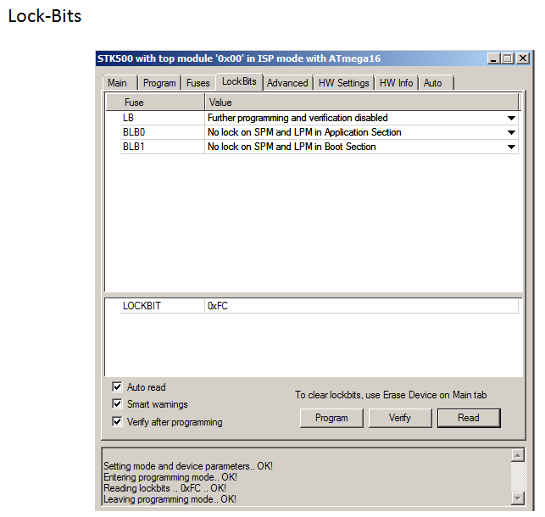Open the HW Info tab
The image size is (545, 517).
tap(396, 83)
